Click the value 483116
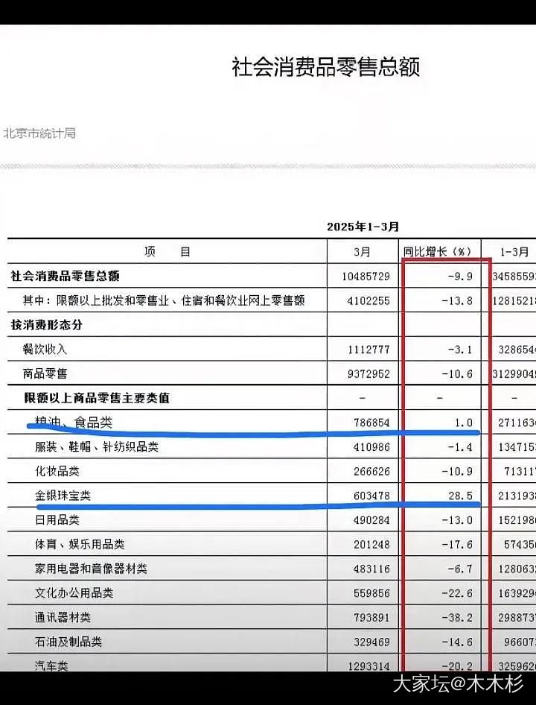This screenshot has height=705, width=536. click(371, 569)
